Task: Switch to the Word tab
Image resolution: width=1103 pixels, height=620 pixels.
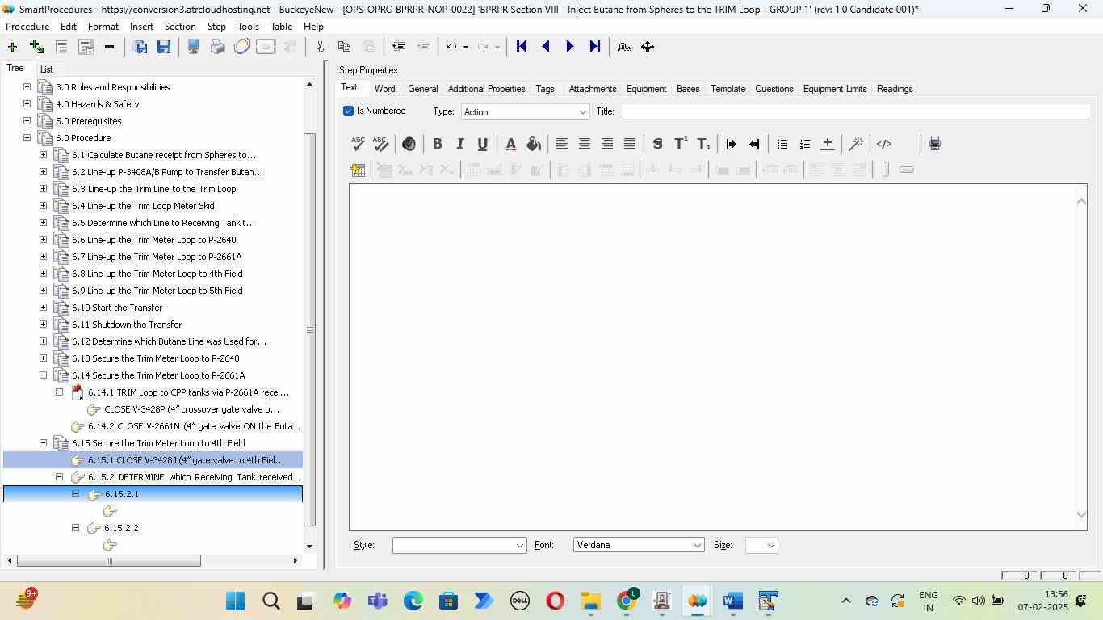Action: (x=384, y=89)
